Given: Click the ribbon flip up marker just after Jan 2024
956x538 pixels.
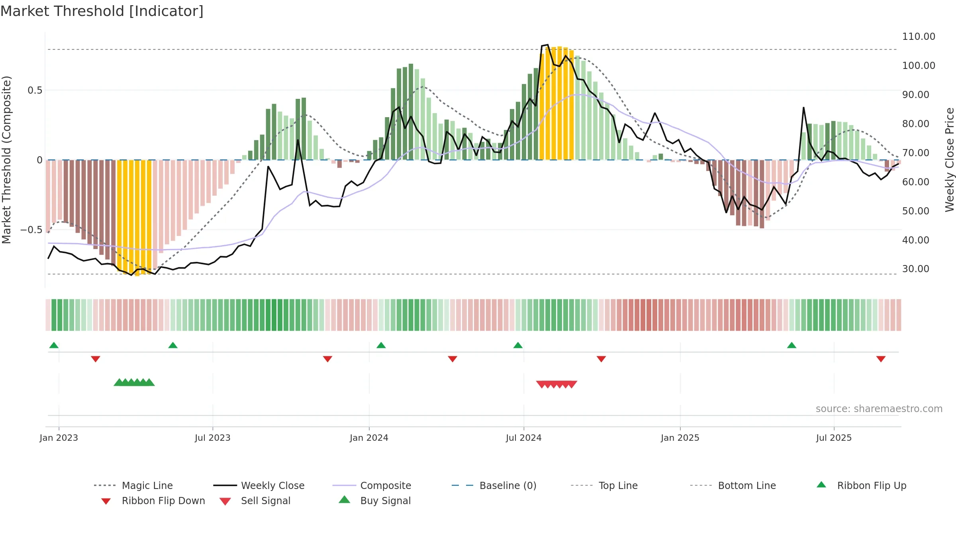Looking at the screenshot, I should pos(381,345).
